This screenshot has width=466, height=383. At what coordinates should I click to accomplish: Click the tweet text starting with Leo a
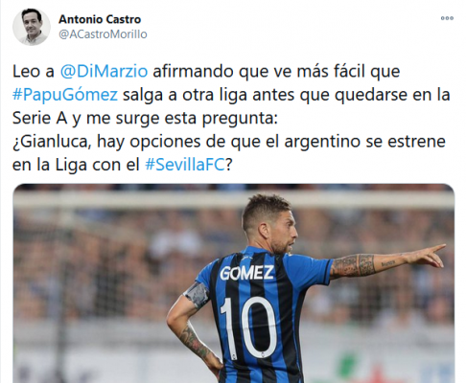click(x=231, y=118)
